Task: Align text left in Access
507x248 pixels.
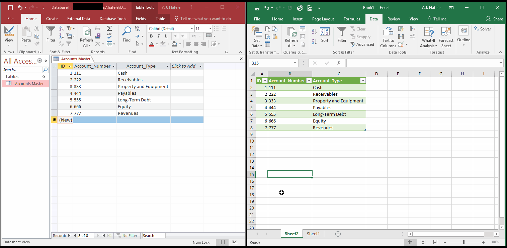Action: click(189, 44)
